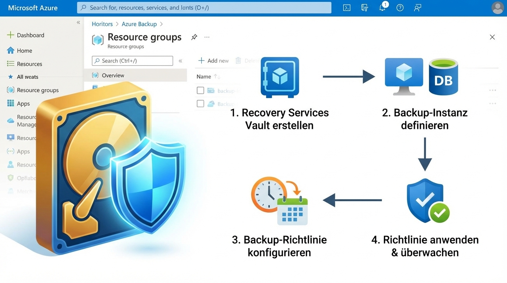The image size is (507, 283).
Task: Select the Overview entry in the blade menu
Action: point(112,75)
